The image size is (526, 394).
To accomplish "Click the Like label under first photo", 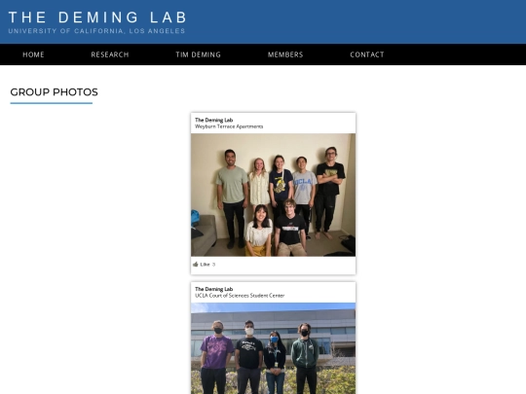I will 205,265.
